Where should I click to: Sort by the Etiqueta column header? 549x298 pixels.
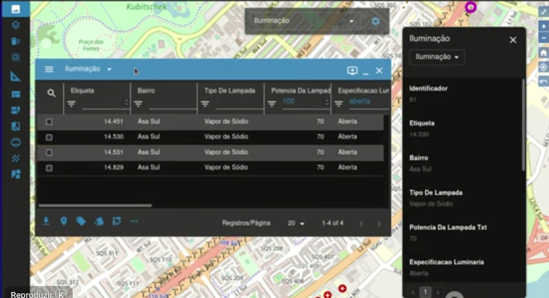82,91
